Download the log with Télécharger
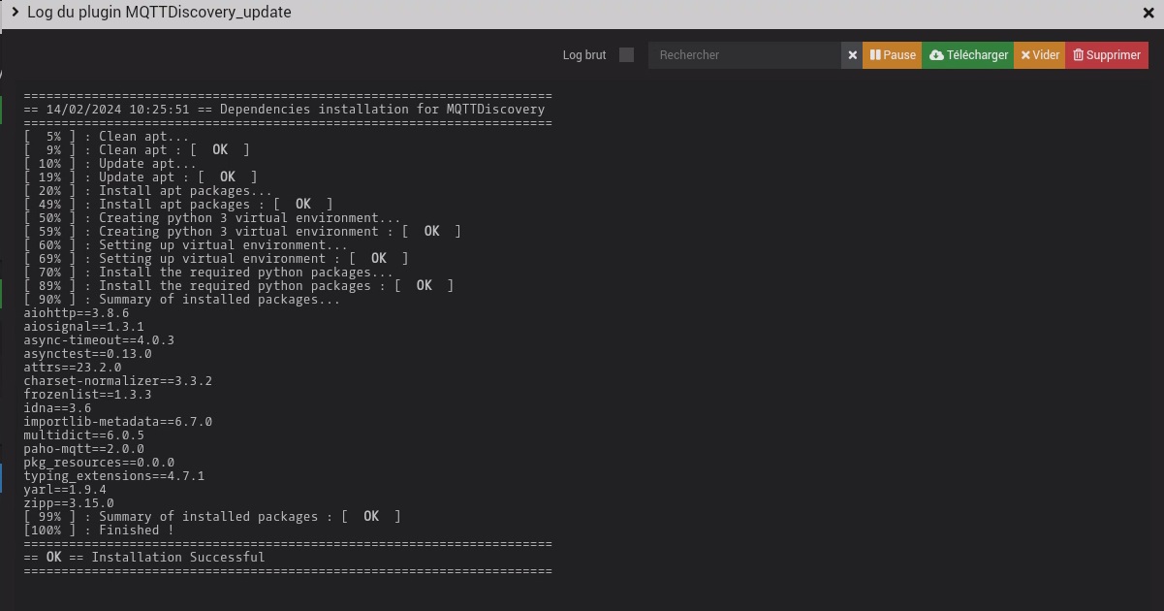The height and width of the screenshot is (611, 1164). click(x=968, y=55)
